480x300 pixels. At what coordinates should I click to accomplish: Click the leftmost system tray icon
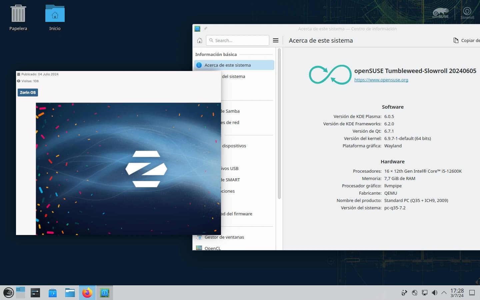pyautogui.click(x=404, y=293)
